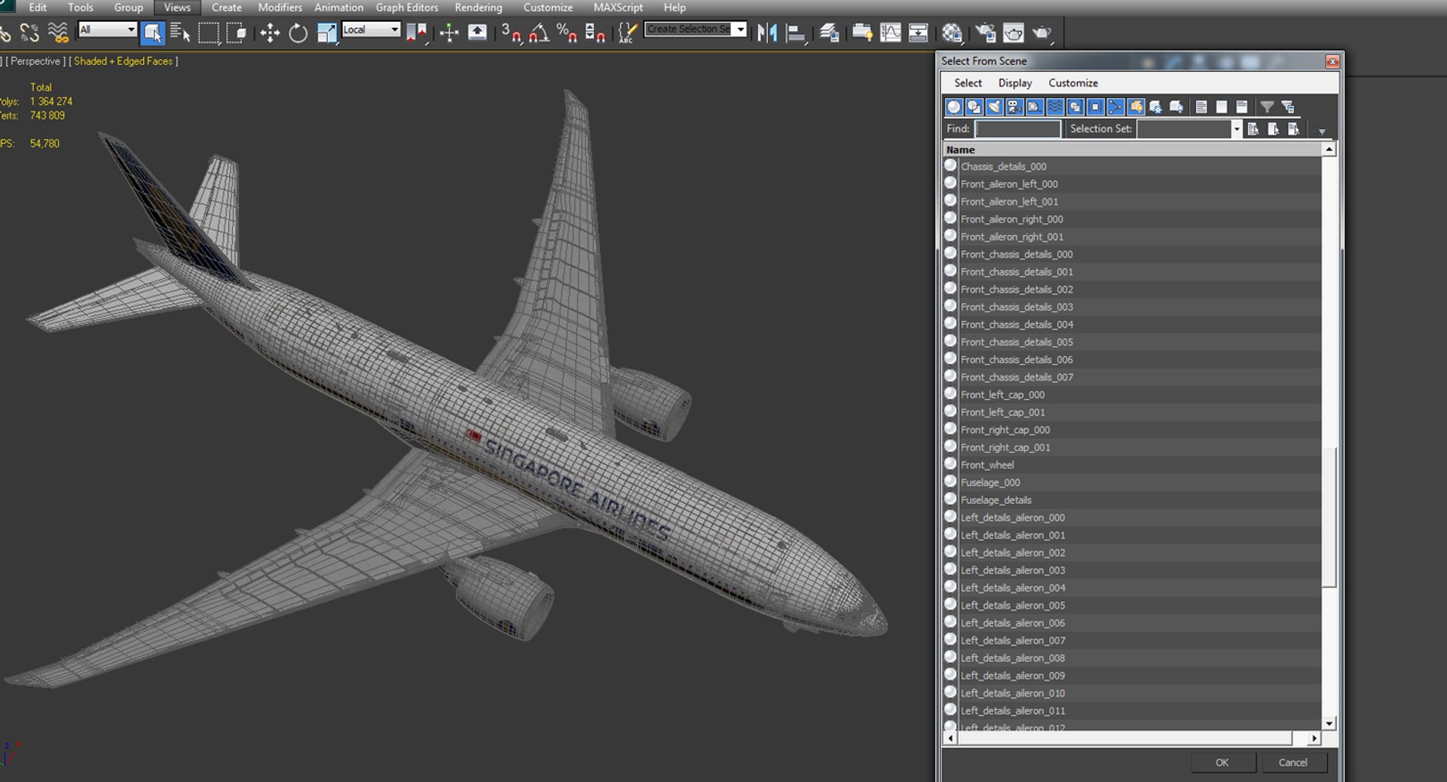The image size is (1447, 782).
Task: Toggle Display Helpers filter in Select From Scene
Action: [1036, 107]
